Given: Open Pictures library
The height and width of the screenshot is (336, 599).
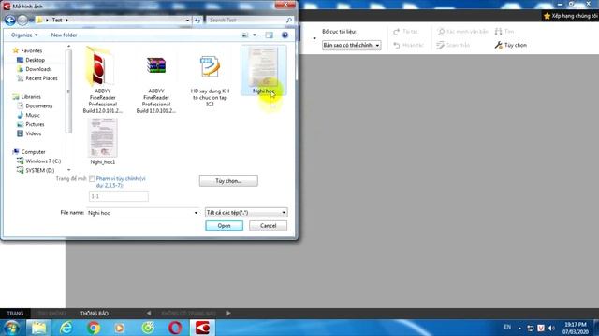Looking at the screenshot, I should 35,124.
